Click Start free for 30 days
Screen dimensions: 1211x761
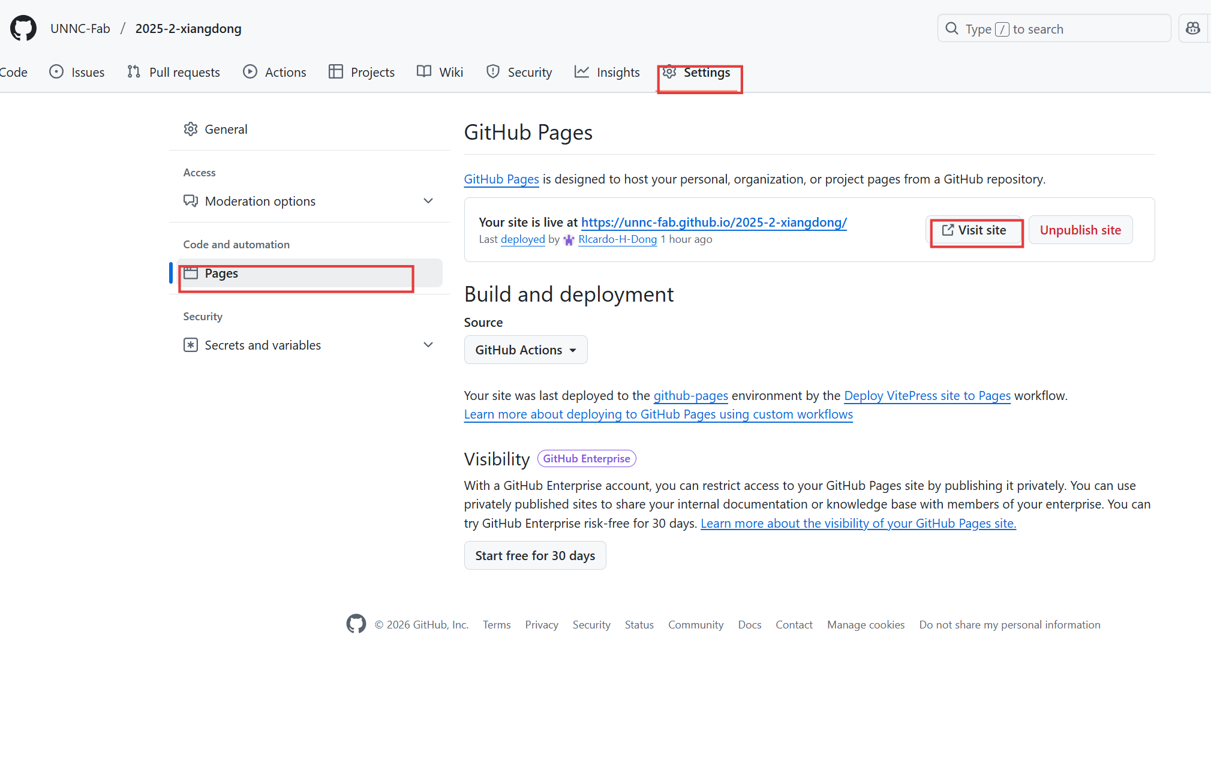coord(535,555)
